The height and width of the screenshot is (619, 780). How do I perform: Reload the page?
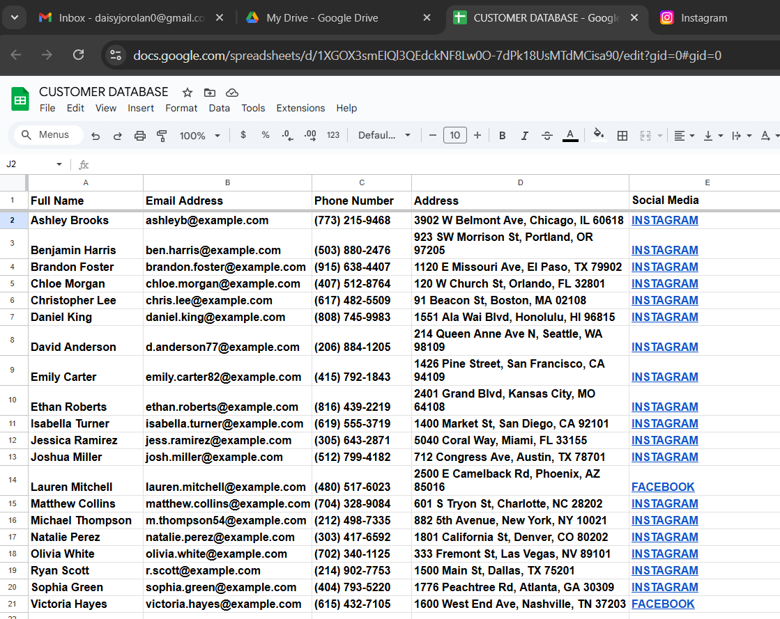point(78,54)
